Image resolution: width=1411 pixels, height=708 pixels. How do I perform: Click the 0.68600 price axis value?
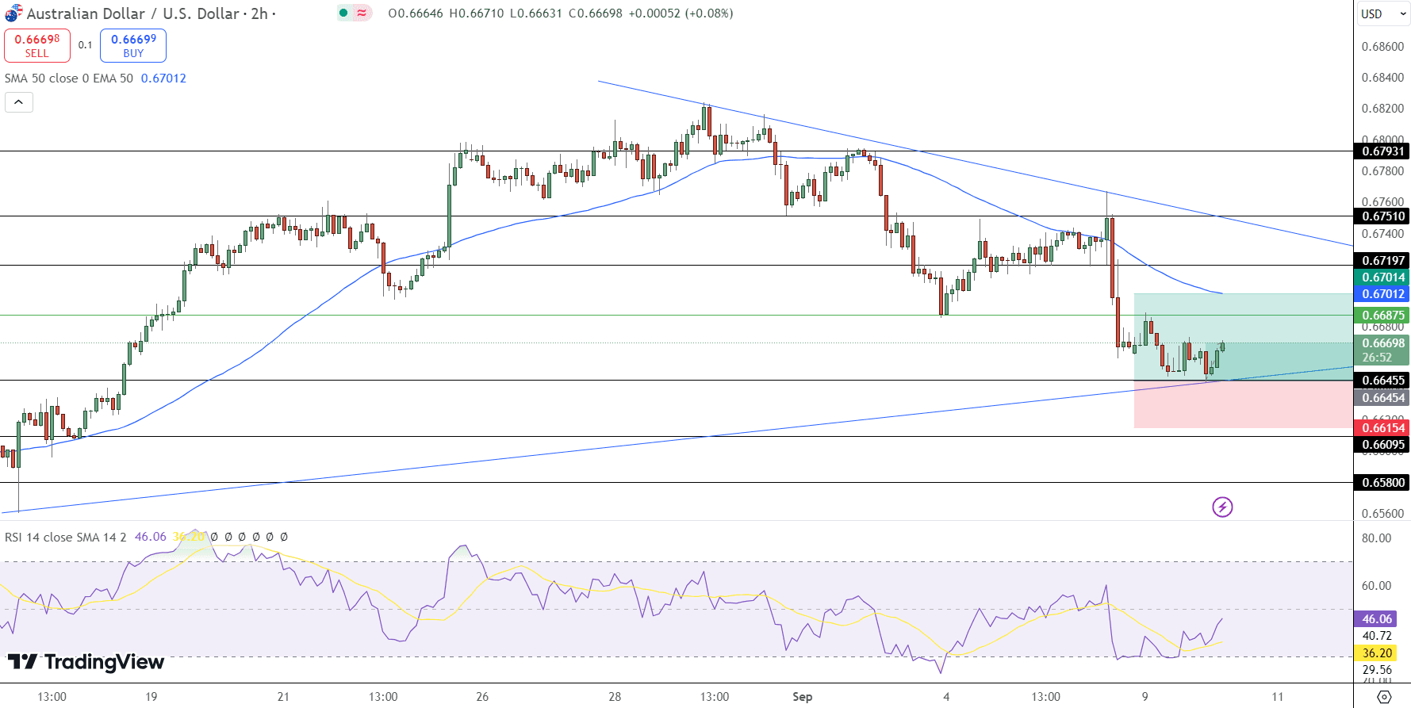pos(1382,47)
